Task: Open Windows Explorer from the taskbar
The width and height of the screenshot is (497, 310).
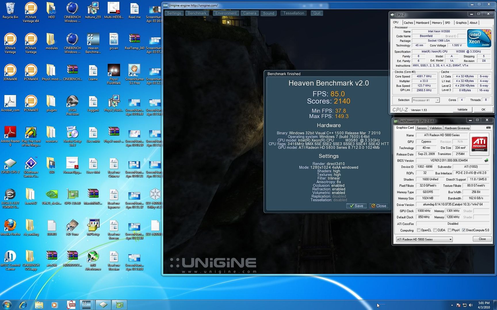Action: pyautogui.click(x=39, y=305)
